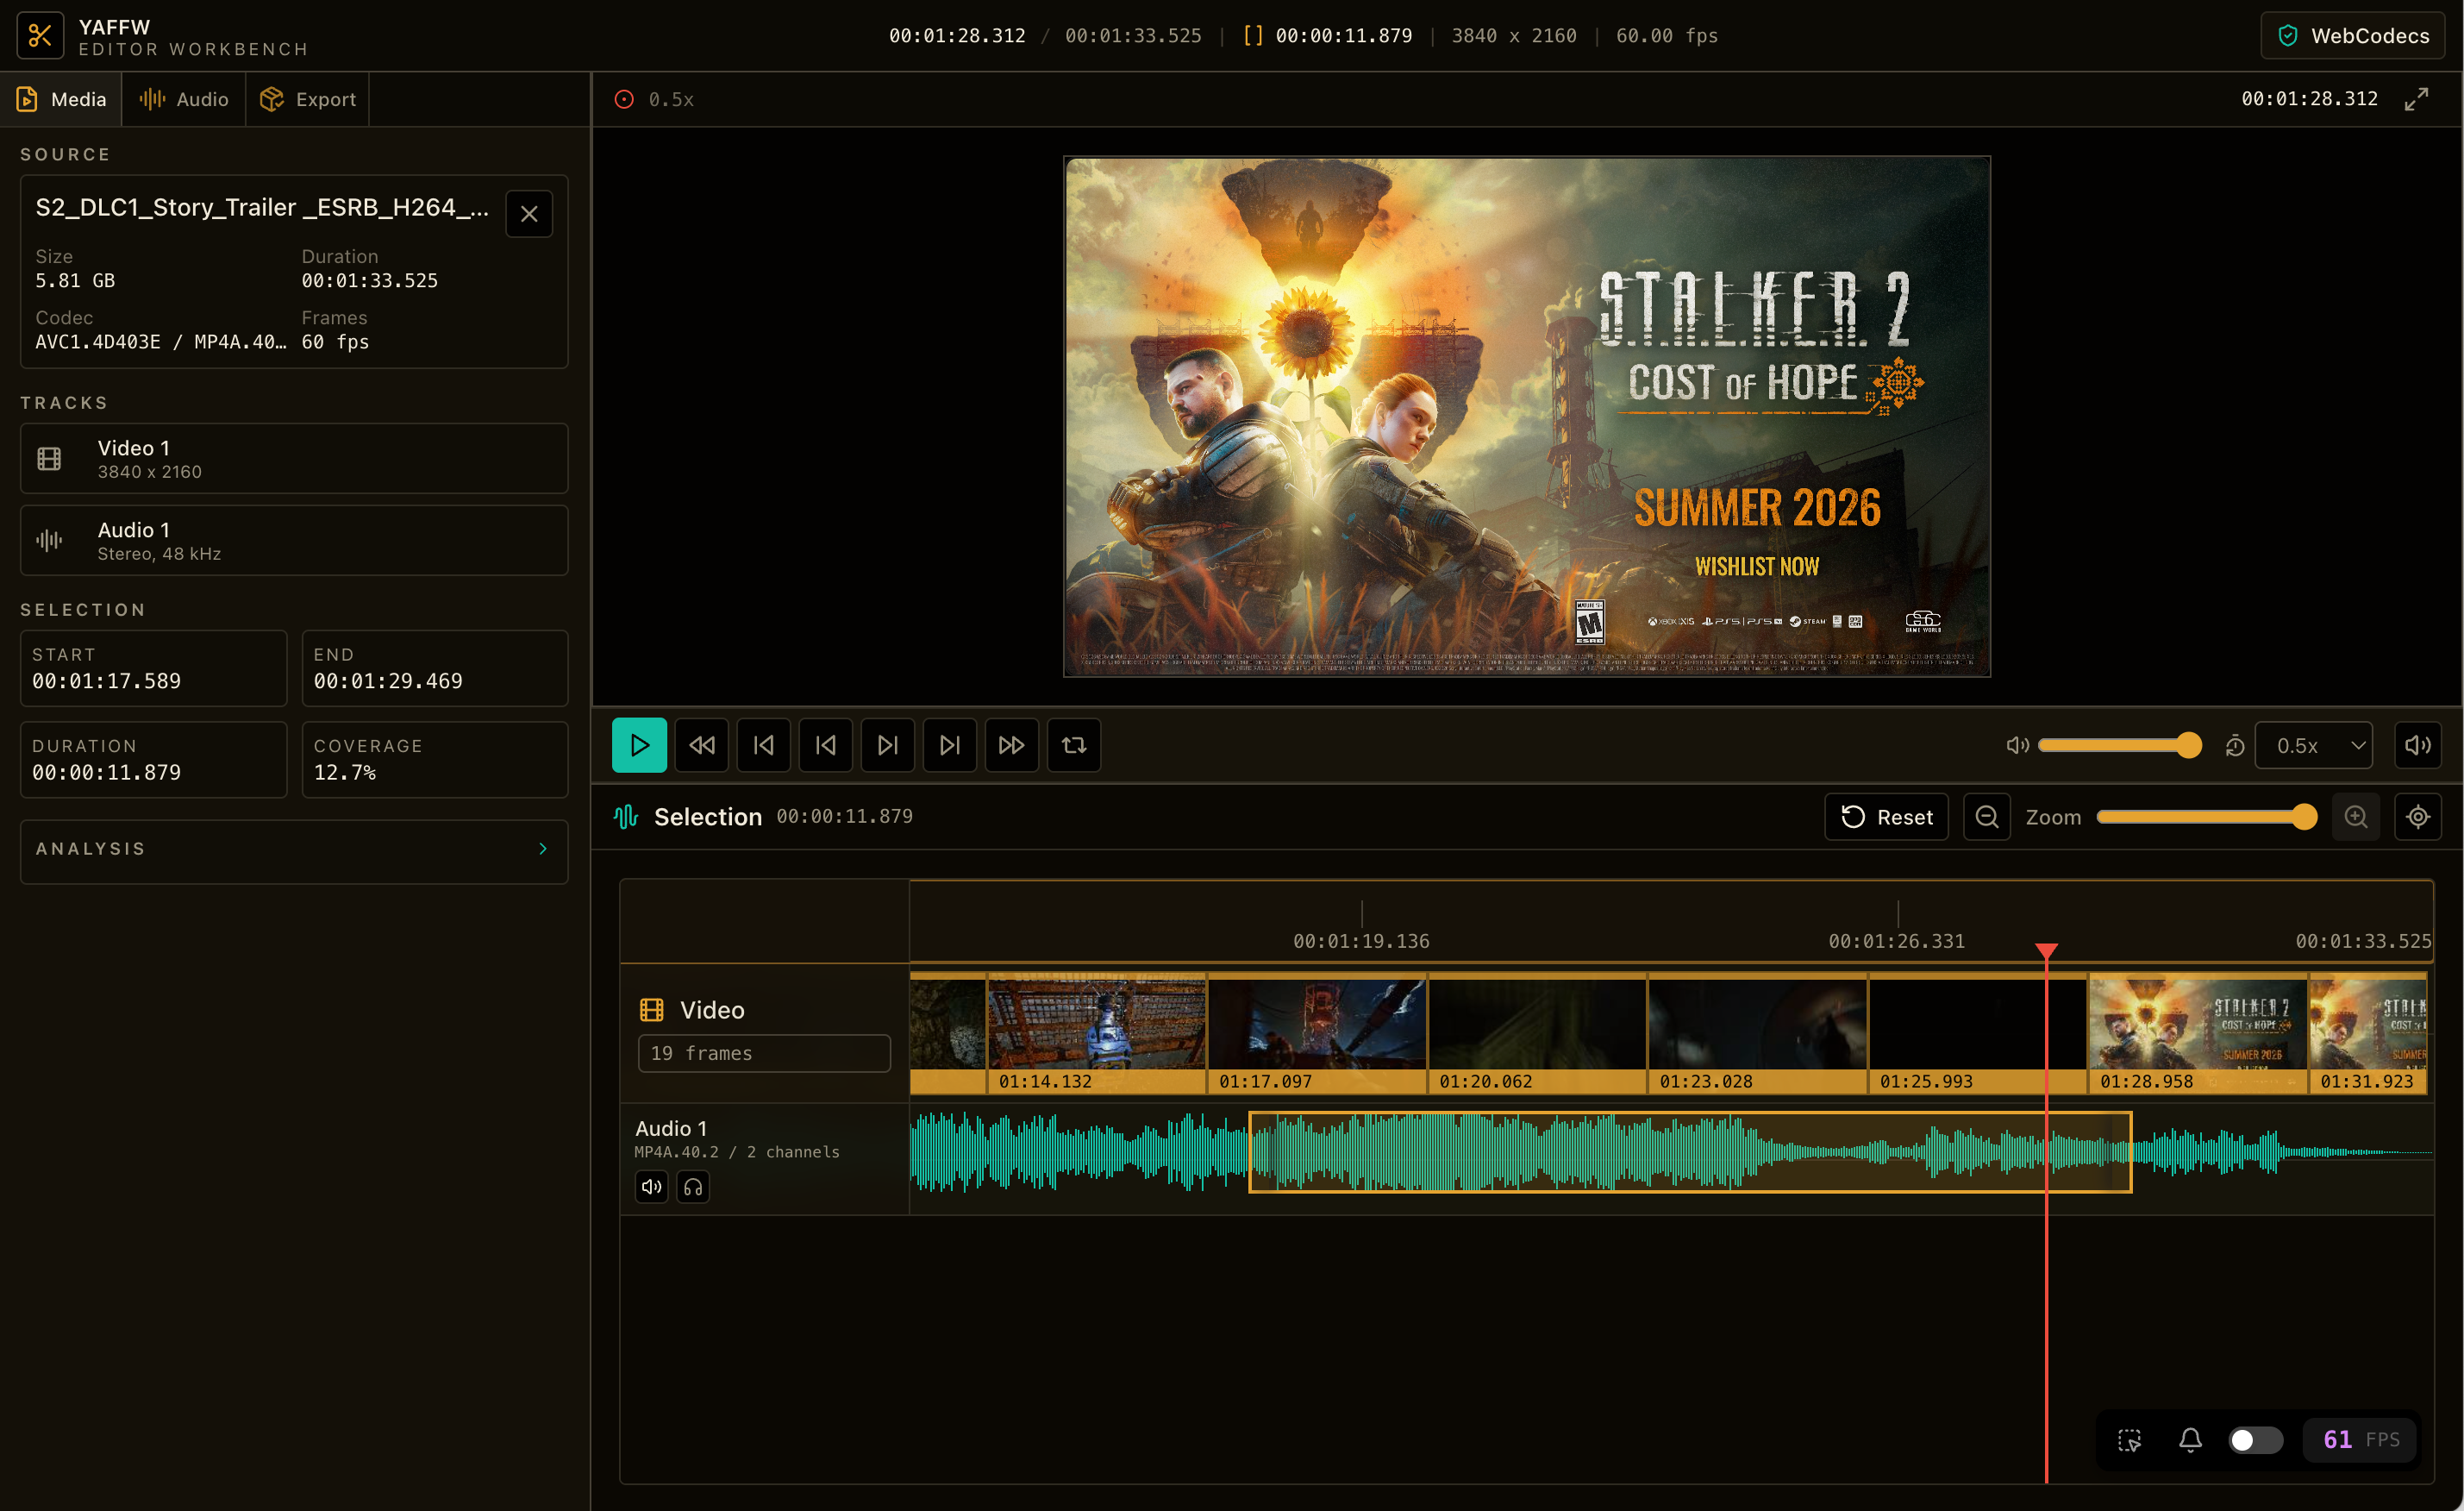
Task: Solo Audio 1 track with headphones button
Action: point(693,1187)
